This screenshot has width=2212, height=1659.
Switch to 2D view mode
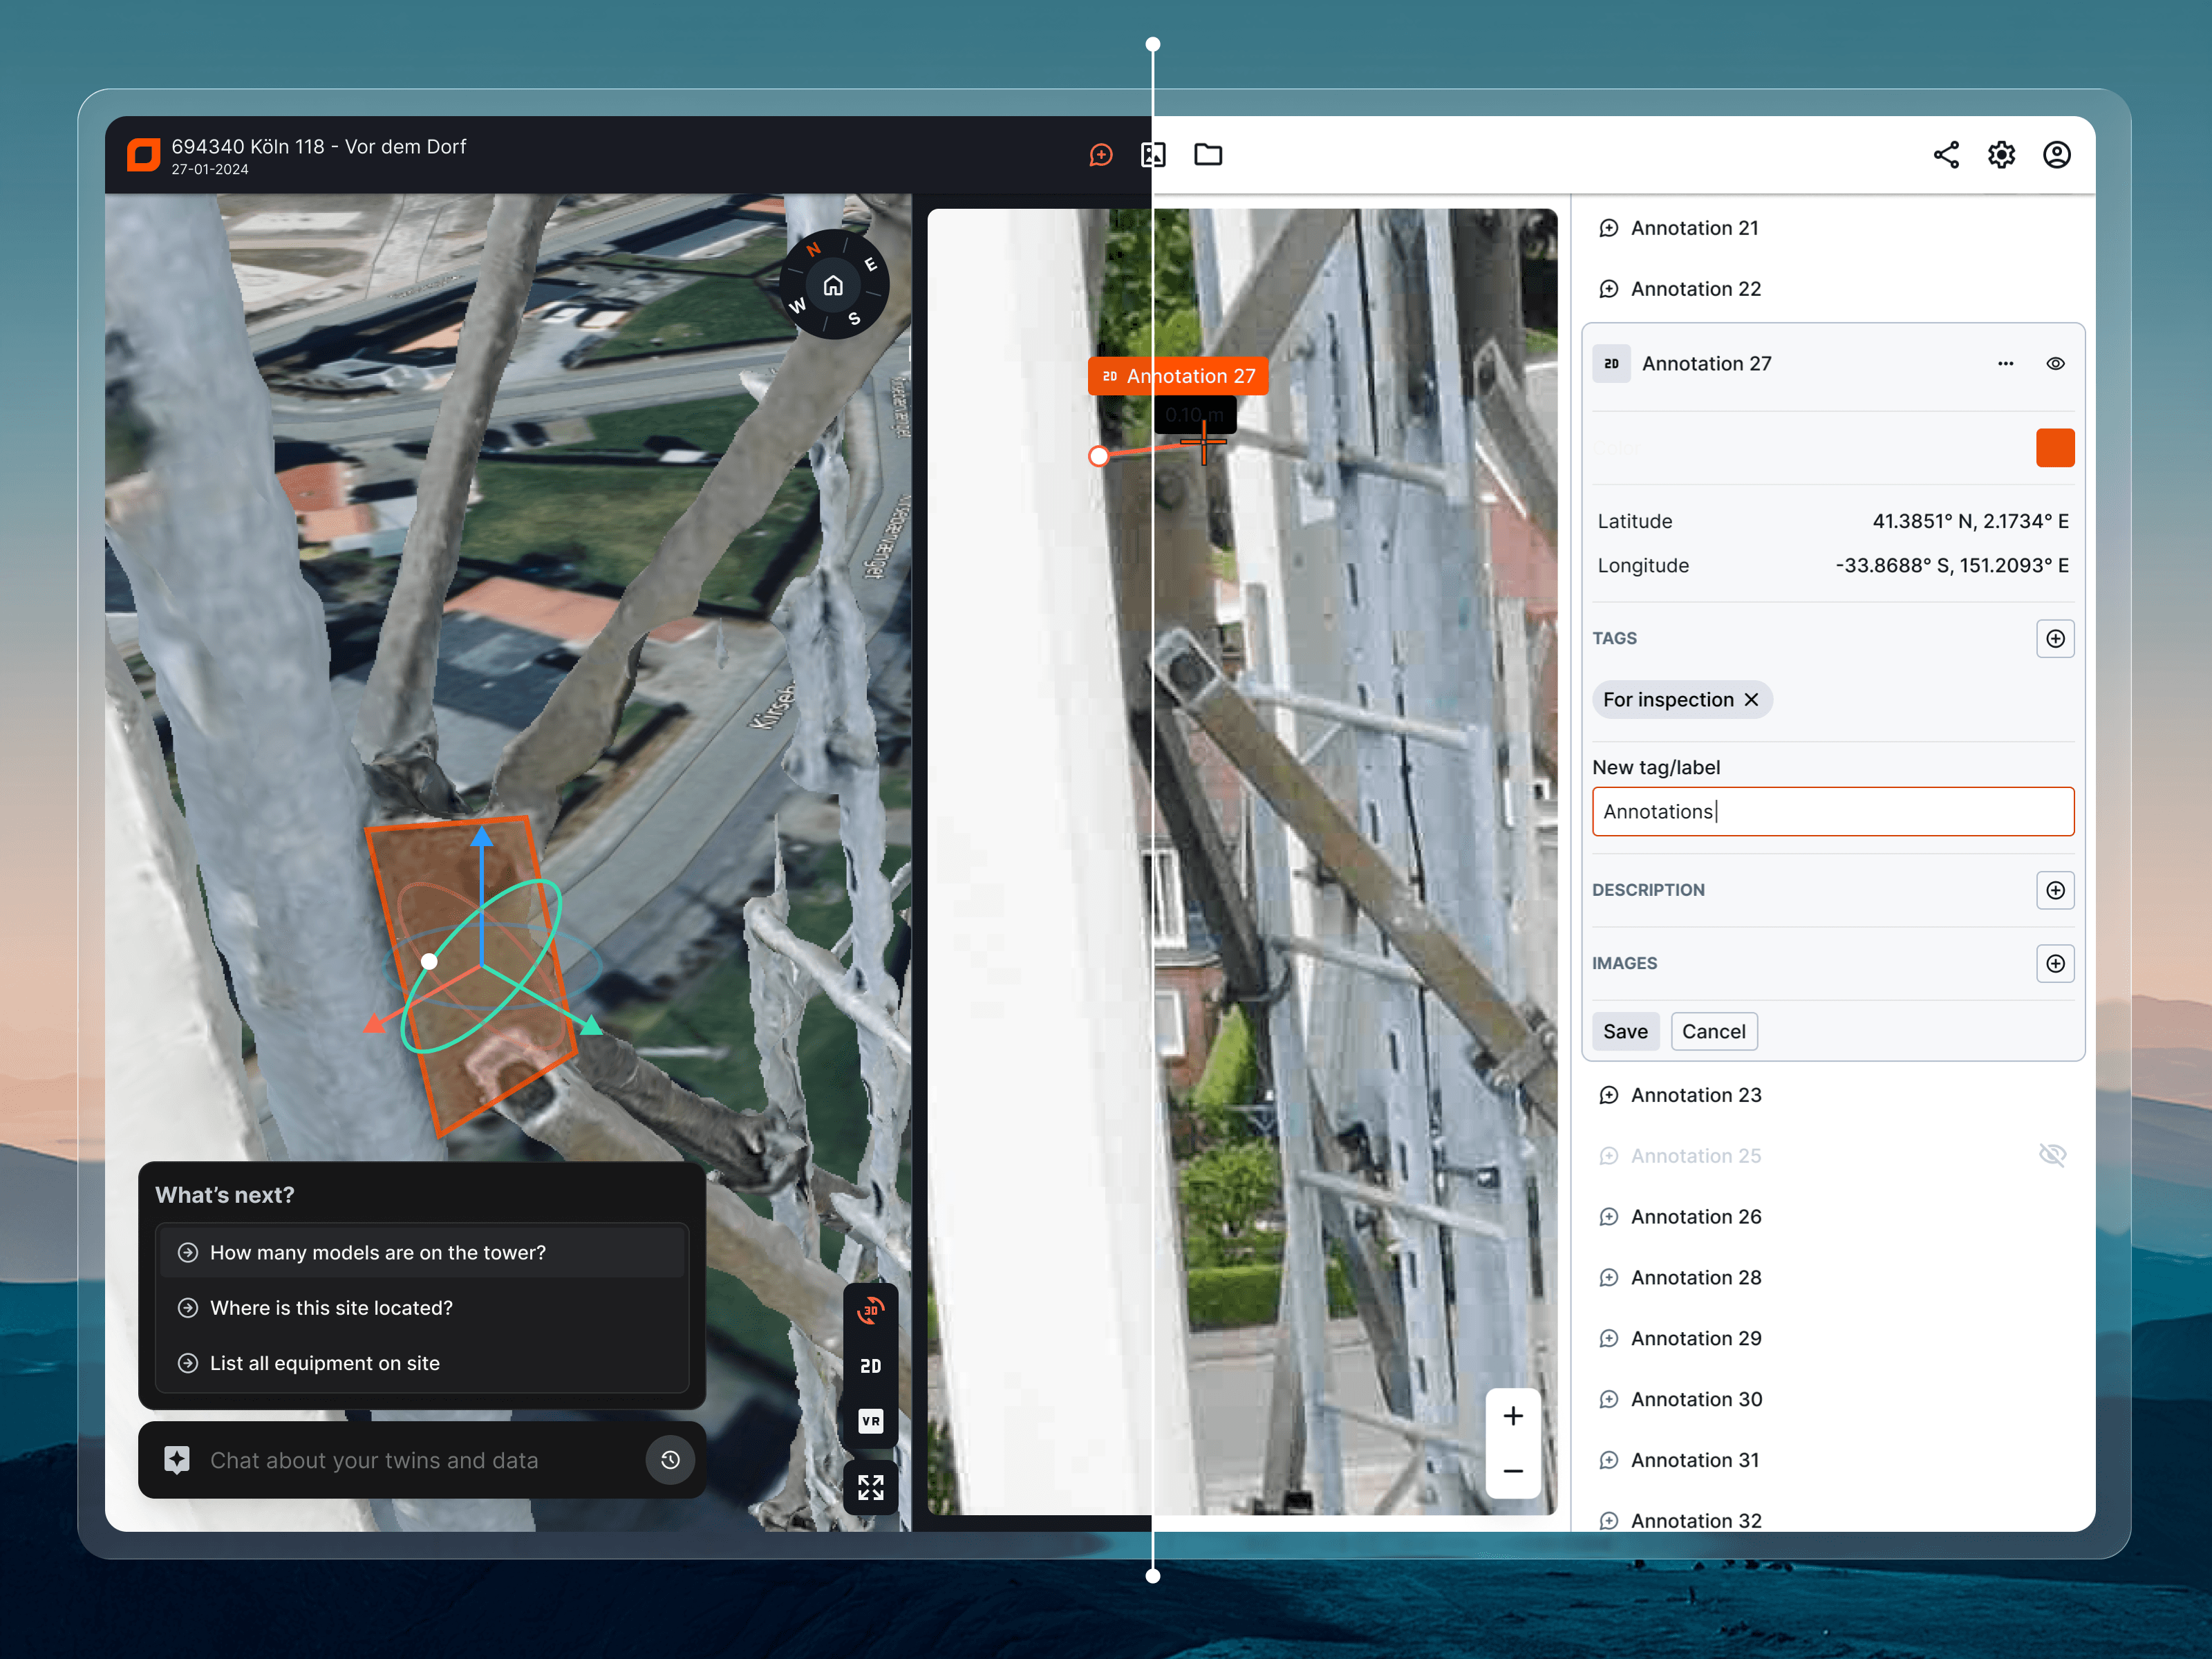pos(870,1366)
